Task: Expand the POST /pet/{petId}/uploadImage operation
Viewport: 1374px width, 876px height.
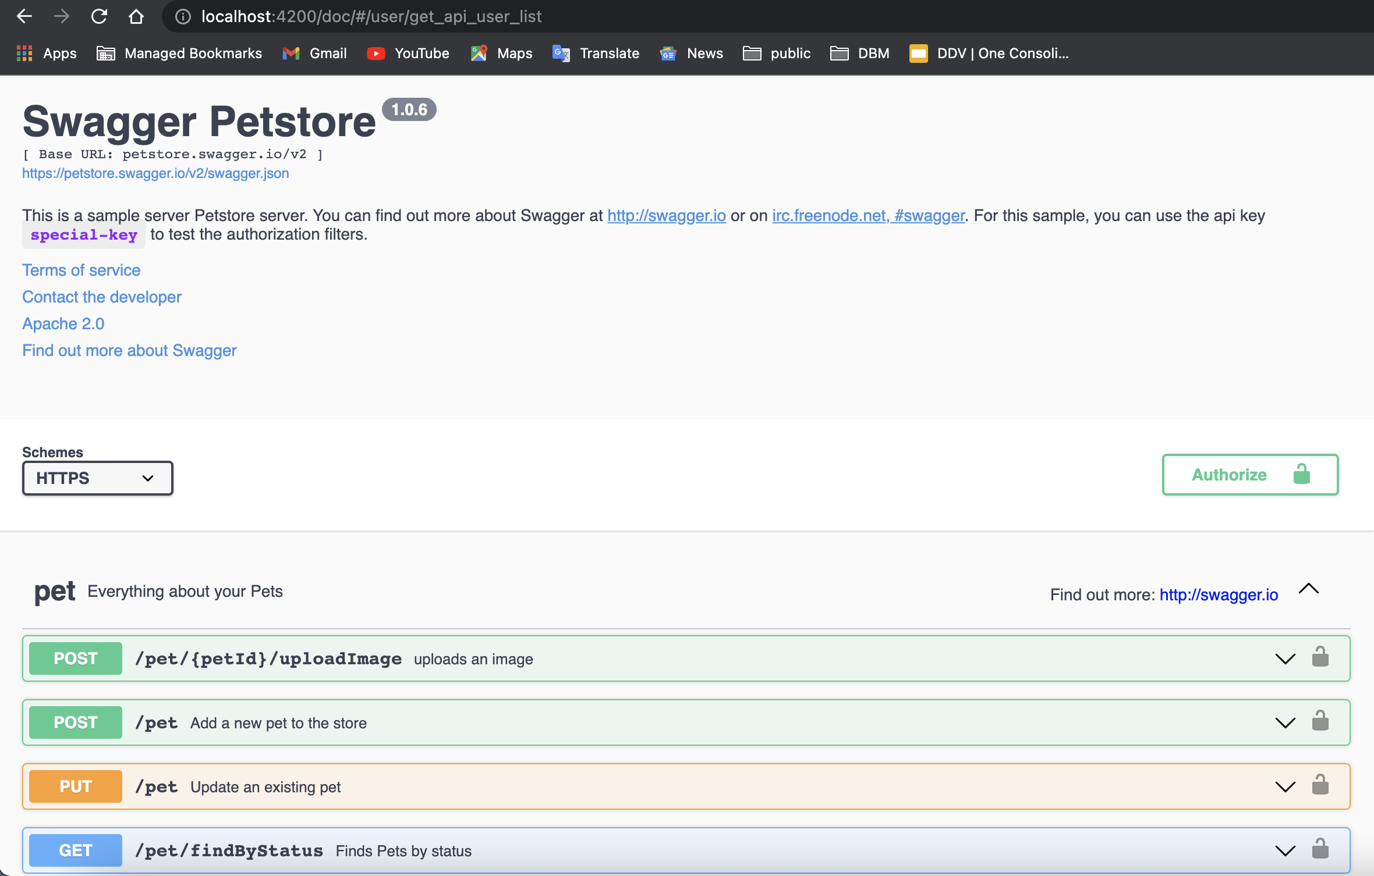Action: (1285, 659)
